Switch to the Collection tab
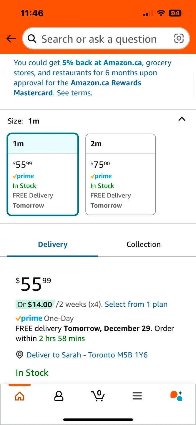The height and width of the screenshot is (425, 196). pyautogui.click(x=144, y=244)
